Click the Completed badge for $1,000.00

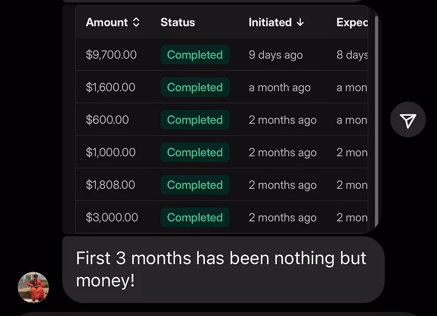tap(195, 152)
